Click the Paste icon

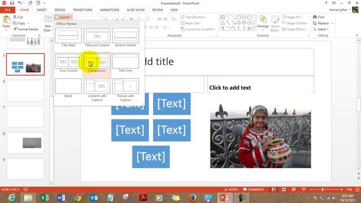6,20
